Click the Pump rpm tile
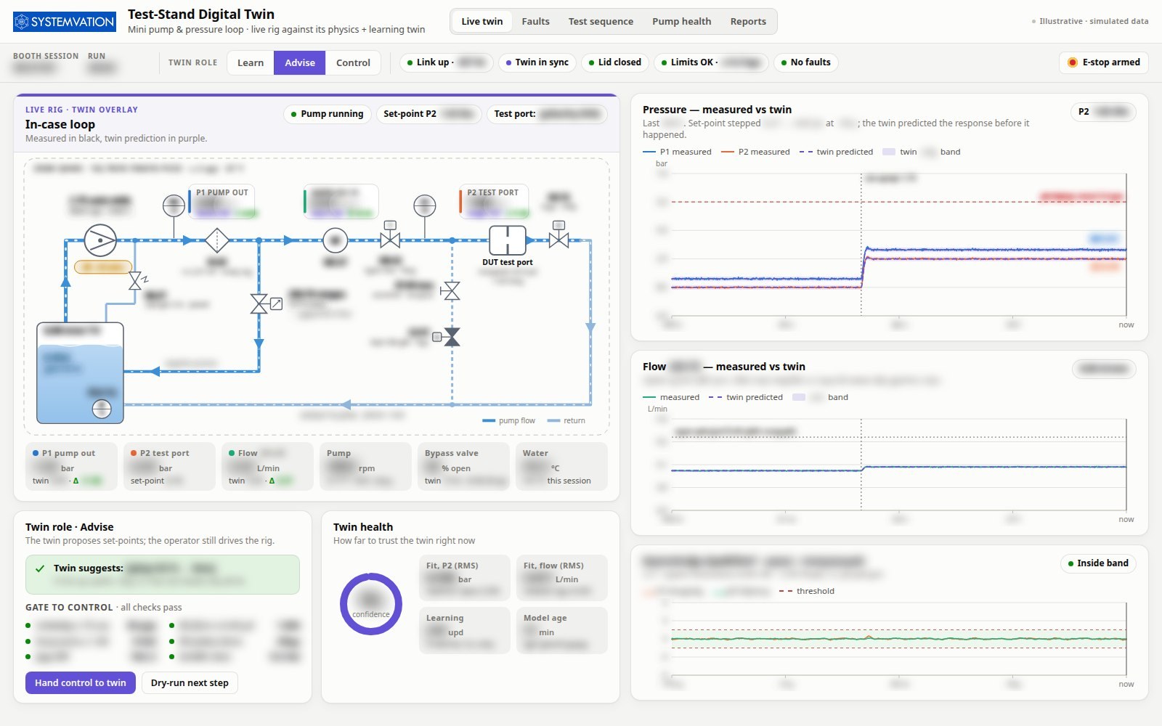This screenshot has height=726, width=1162. pyautogui.click(x=365, y=466)
